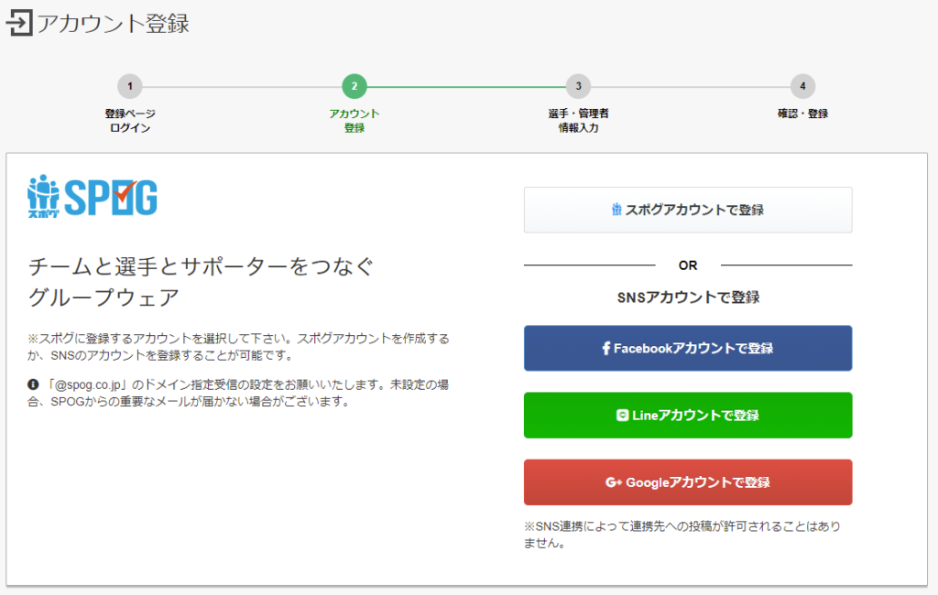This screenshot has width=938, height=595.
Task: Register via Googleアカウントで登録
Action: pyautogui.click(x=688, y=482)
